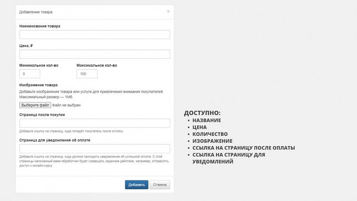
Task: Click the blue "Добавить" button
Action: tap(136, 185)
